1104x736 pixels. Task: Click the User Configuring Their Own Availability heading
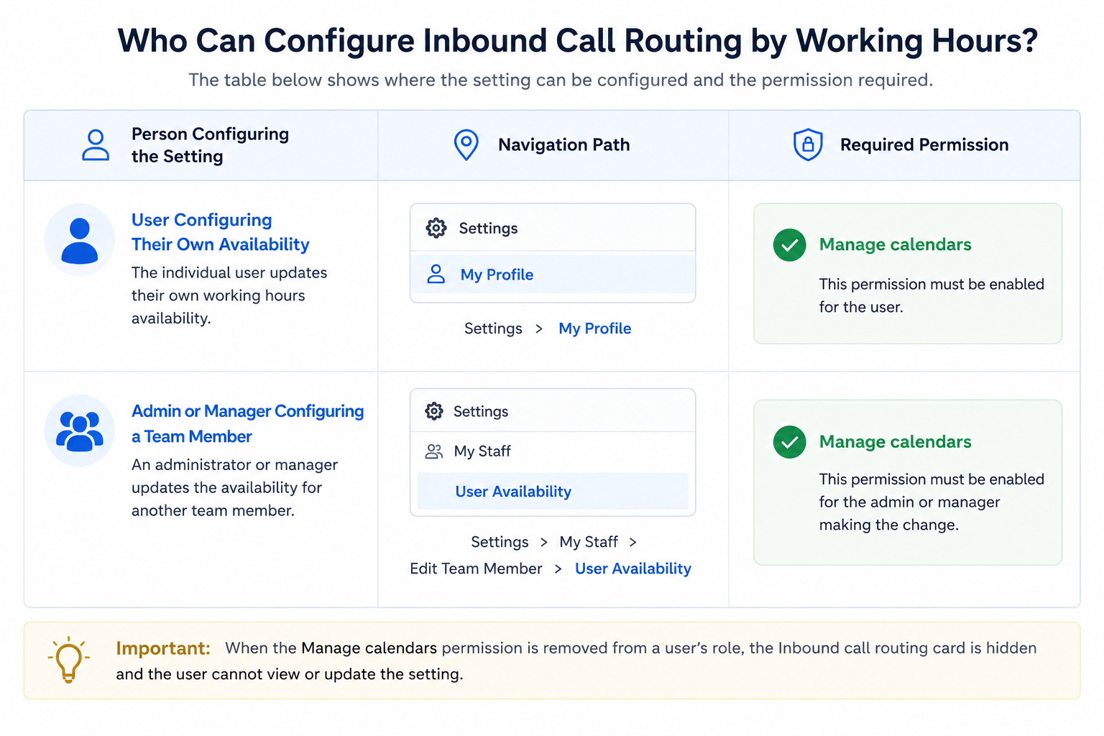[x=220, y=232]
